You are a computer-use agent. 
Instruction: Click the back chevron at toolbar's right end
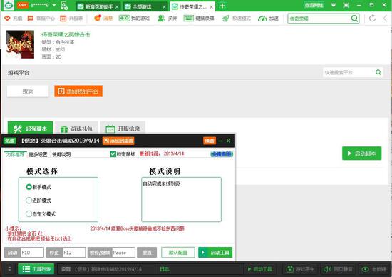[385, 19]
